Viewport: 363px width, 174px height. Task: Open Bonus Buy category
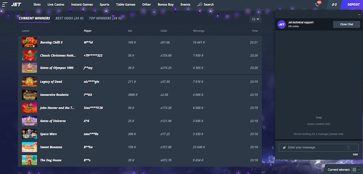pyautogui.click(x=166, y=4)
